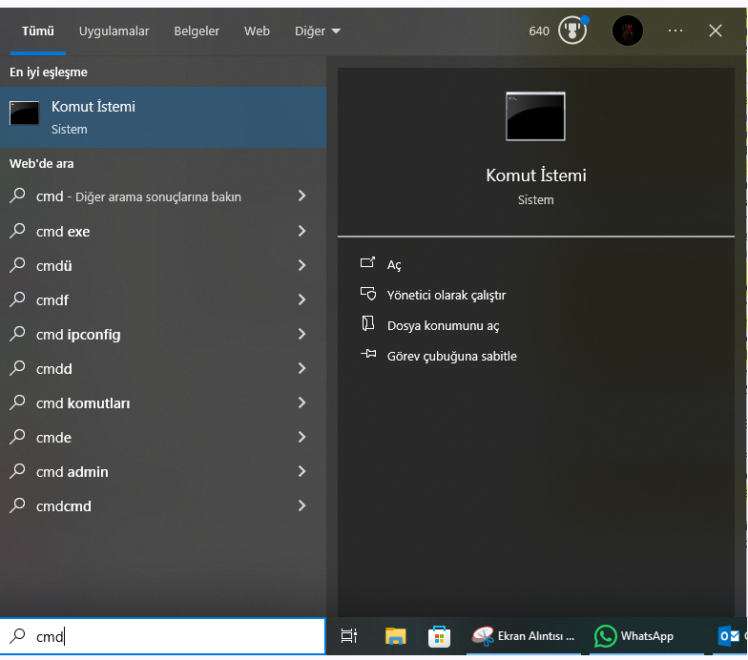748x660 pixels.
Task: Open the three-dot options menu
Action: tap(675, 31)
